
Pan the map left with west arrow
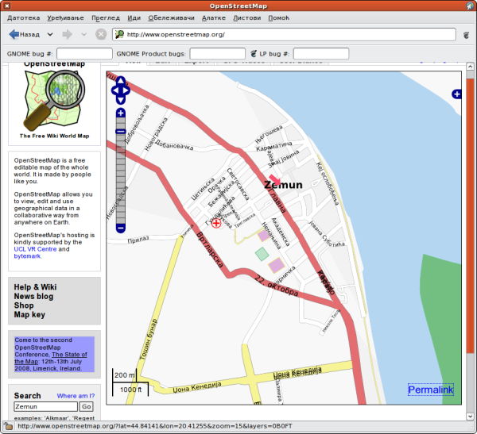[115, 90]
